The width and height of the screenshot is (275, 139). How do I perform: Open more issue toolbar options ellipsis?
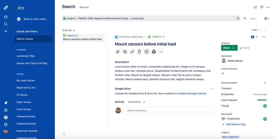point(161,51)
